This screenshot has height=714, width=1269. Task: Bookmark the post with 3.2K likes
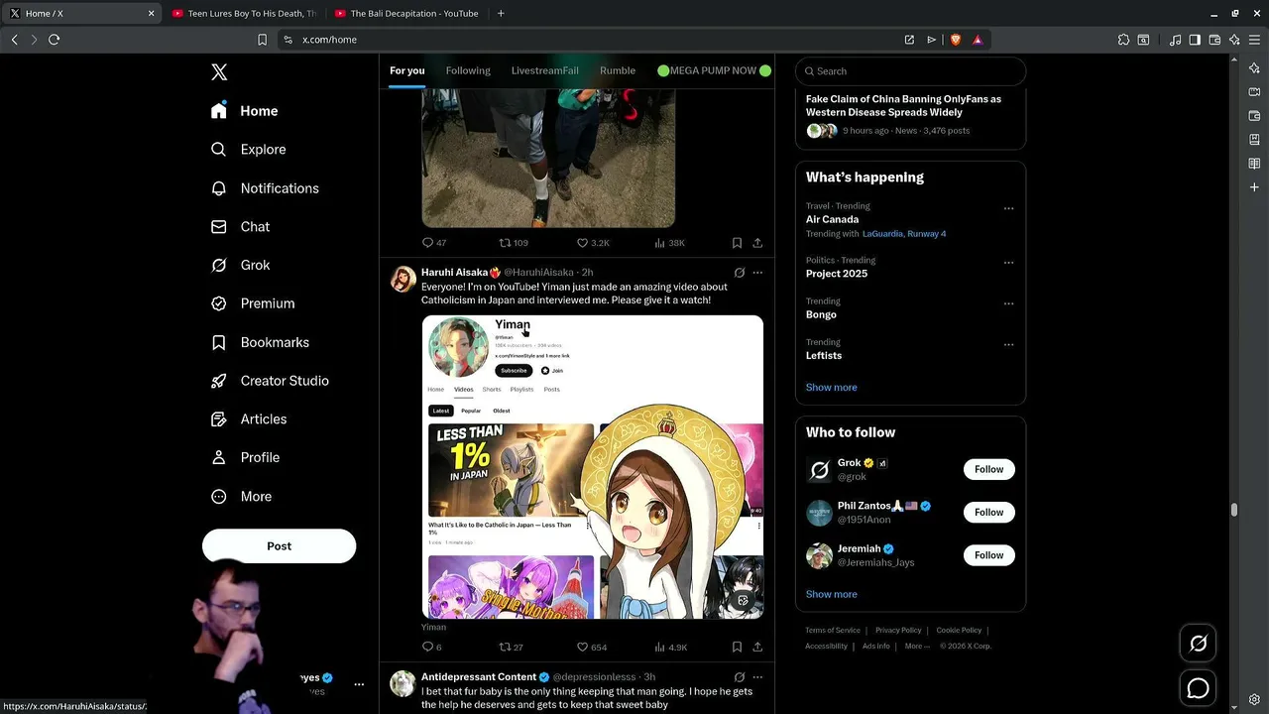tap(737, 243)
